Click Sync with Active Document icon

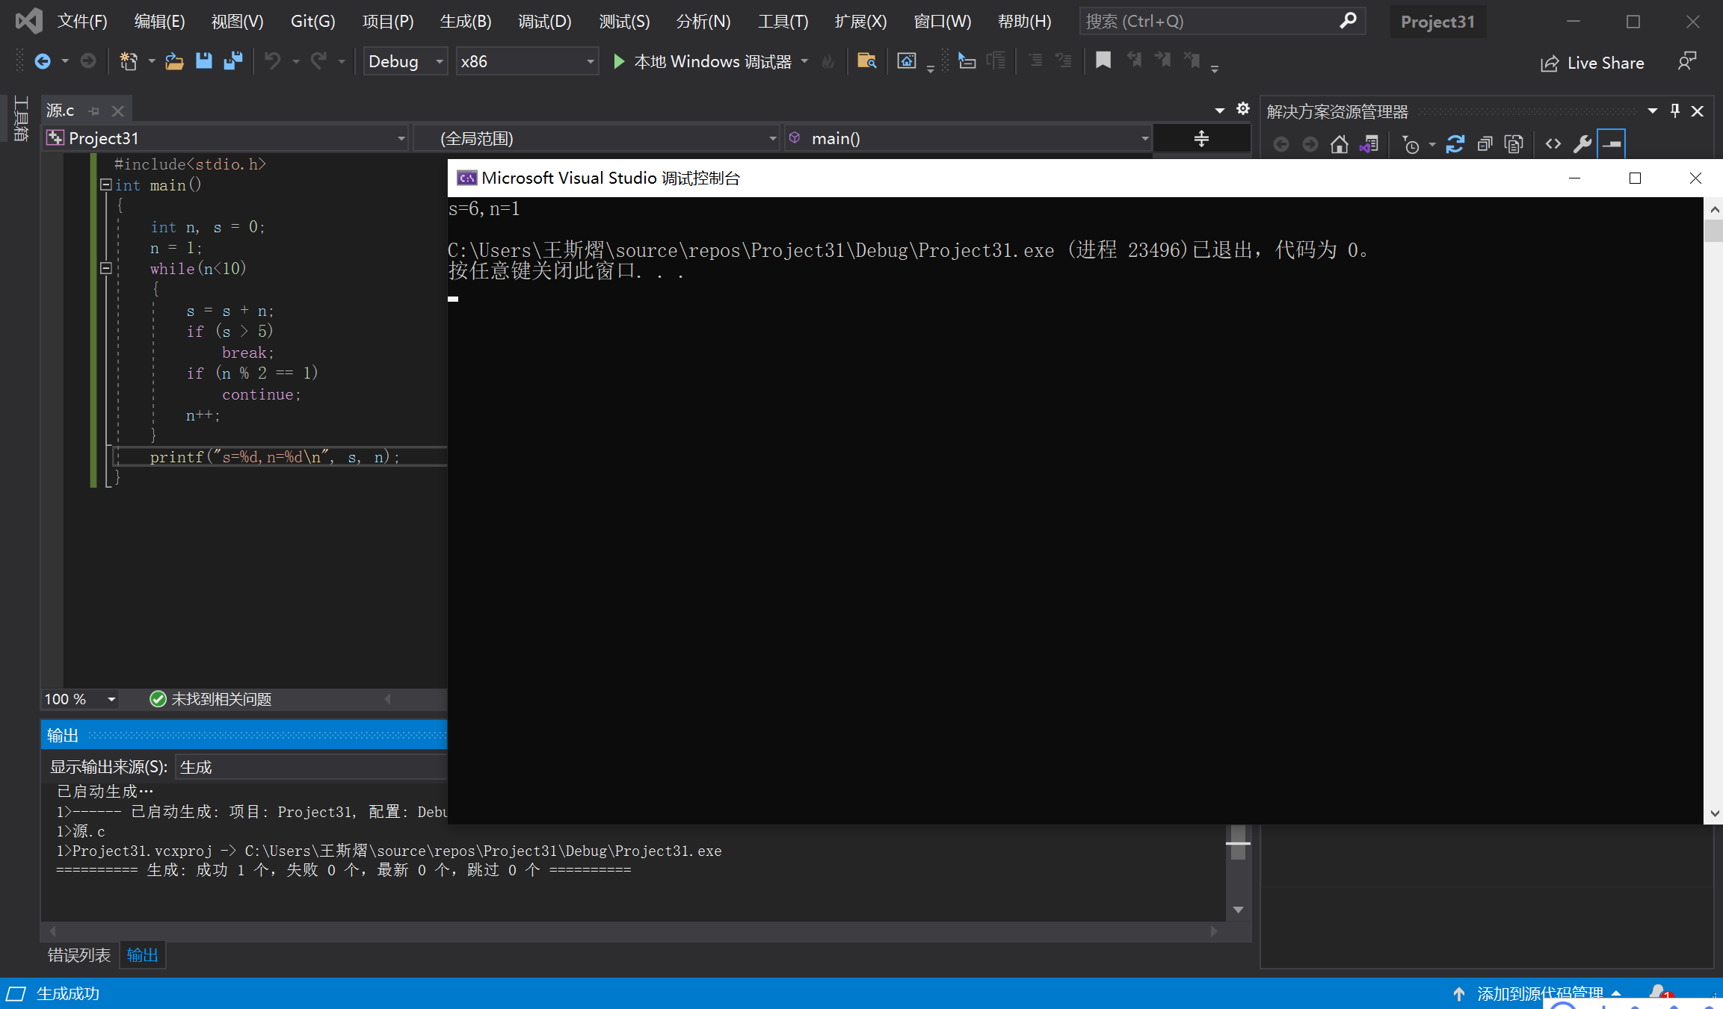pos(1455,144)
